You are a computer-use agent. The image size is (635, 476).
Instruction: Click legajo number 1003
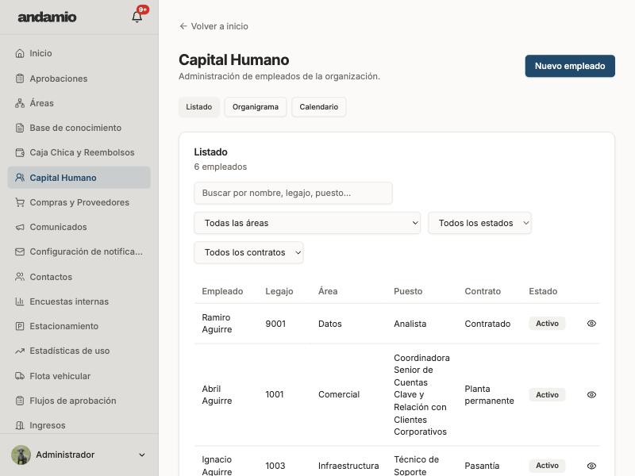coord(275,466)
